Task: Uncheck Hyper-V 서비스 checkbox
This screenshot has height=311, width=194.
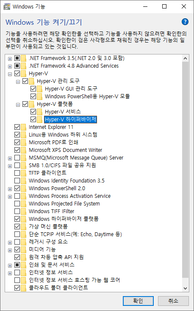Action: click(x=33, y=111)
